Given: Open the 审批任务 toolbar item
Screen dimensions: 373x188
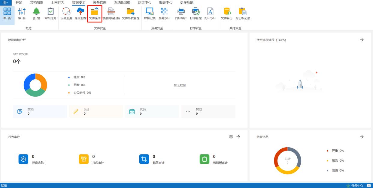Looking at the screenshot, I should (50, 14).
